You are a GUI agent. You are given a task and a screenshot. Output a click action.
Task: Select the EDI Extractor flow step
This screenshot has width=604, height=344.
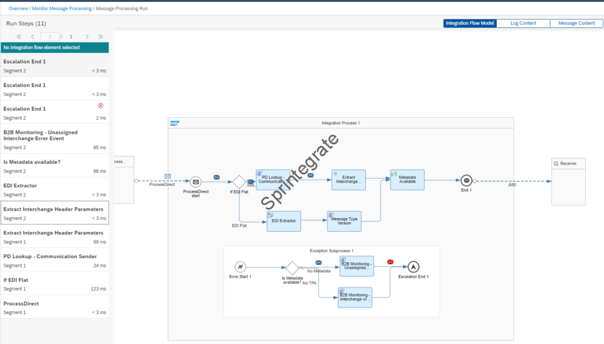pyautogui.click(x=284, y=221)
